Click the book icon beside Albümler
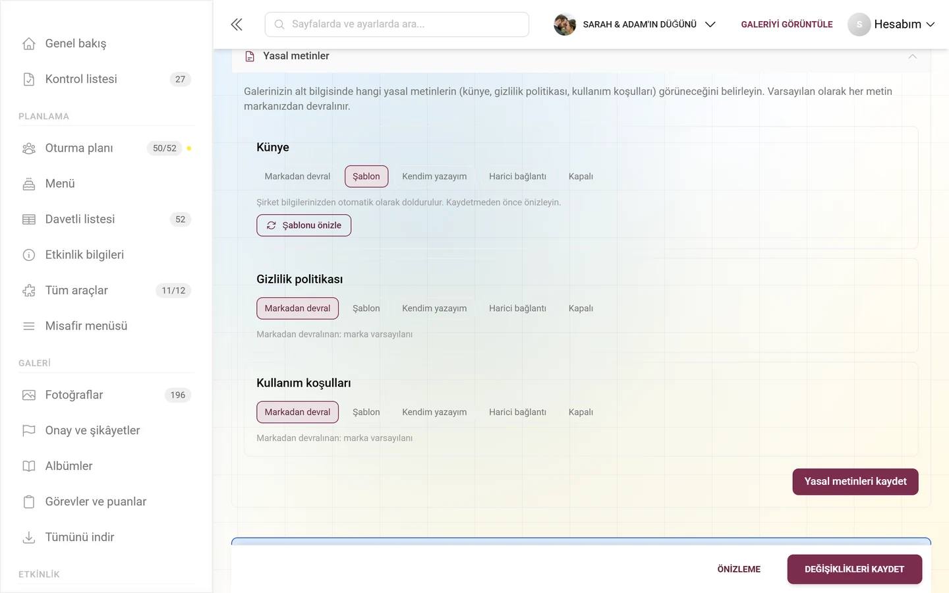The width and height of the screenshot is (949, 593). coord(29,466)
